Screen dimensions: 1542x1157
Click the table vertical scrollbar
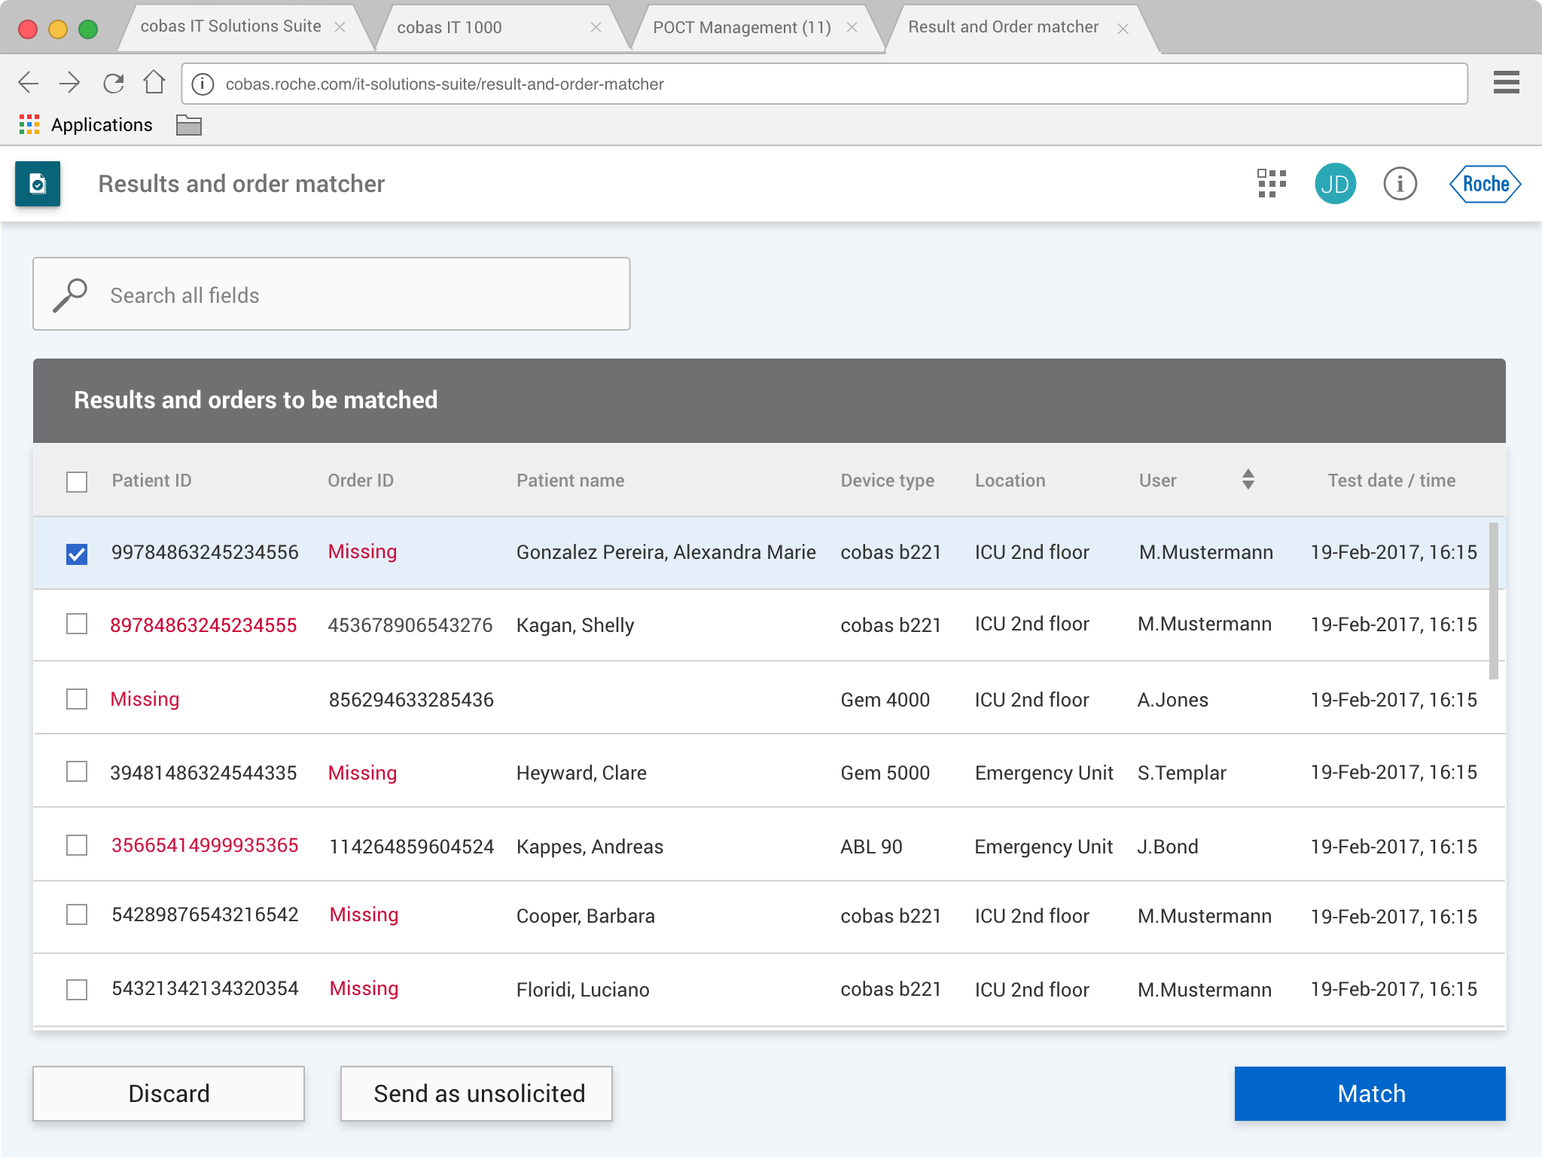click(1493, 601)
